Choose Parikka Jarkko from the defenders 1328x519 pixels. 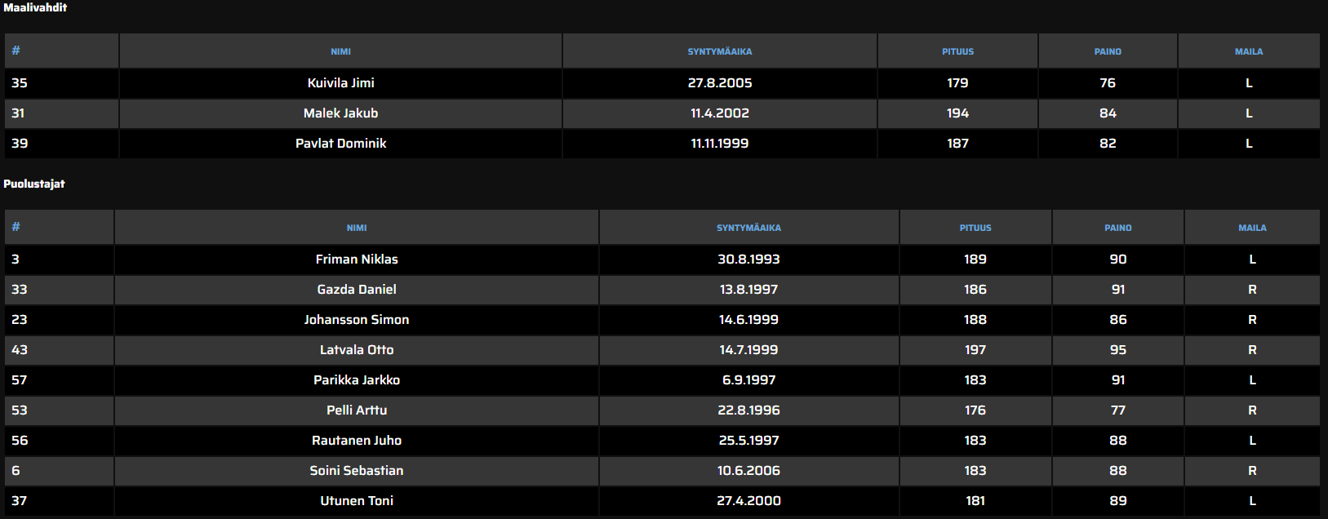tap(357, 380)
